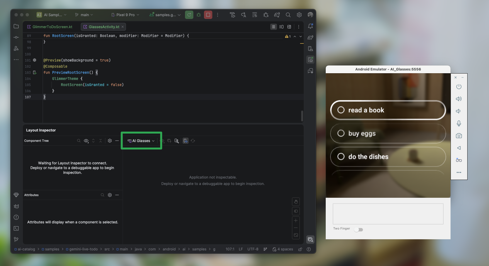
Task: Stop the running app
Action: click(x=208, y=15)
